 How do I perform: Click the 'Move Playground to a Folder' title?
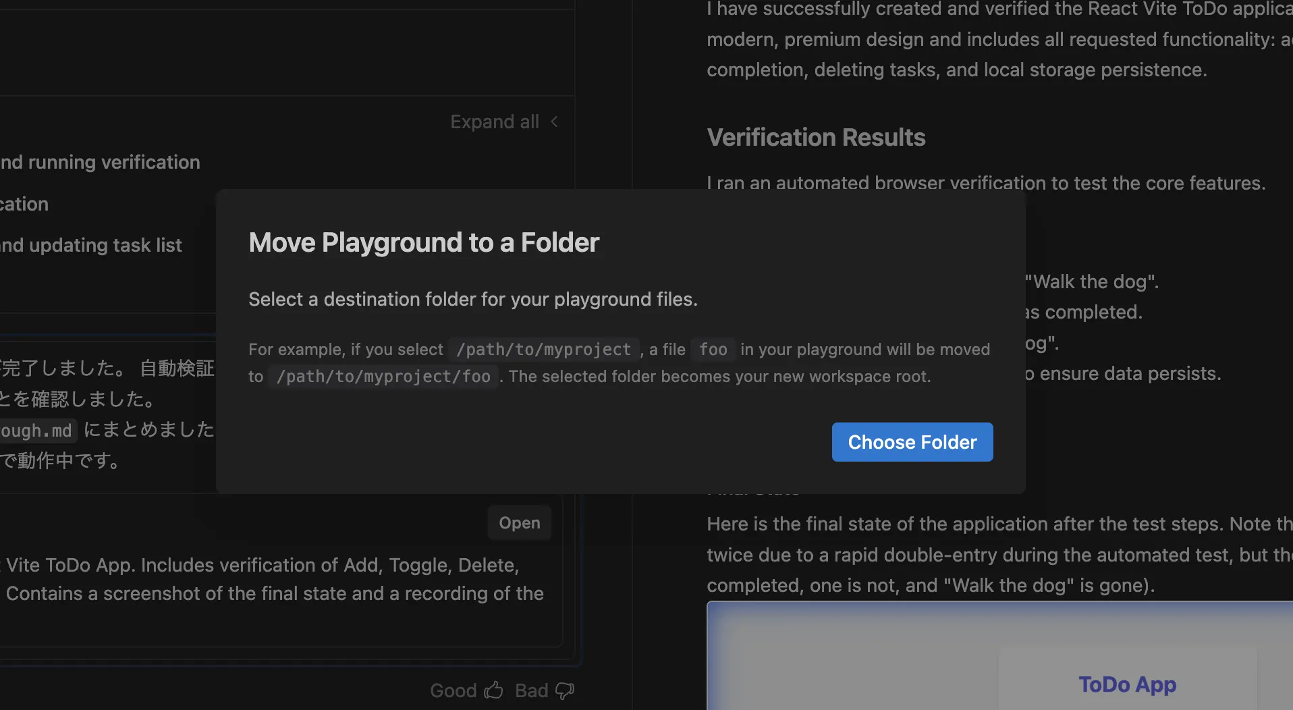point(424,242)
